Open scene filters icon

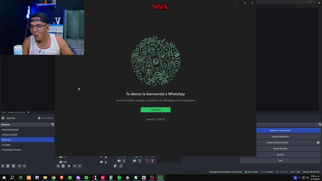[14, 166]
